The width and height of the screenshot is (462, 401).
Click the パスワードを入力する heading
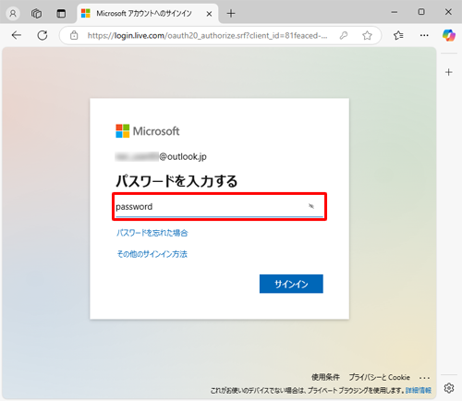point(176,181)
